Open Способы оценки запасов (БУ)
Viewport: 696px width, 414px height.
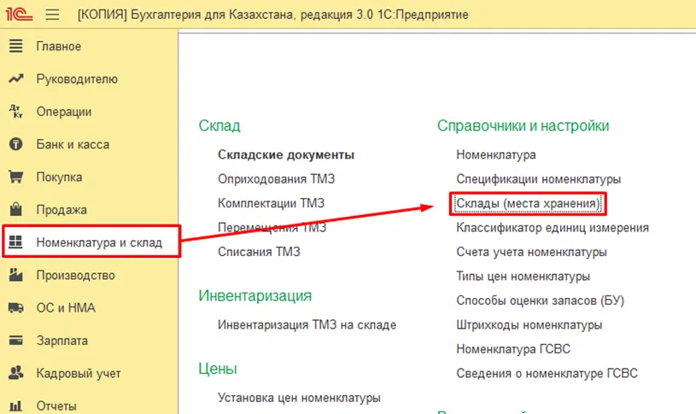click(541, 300)
